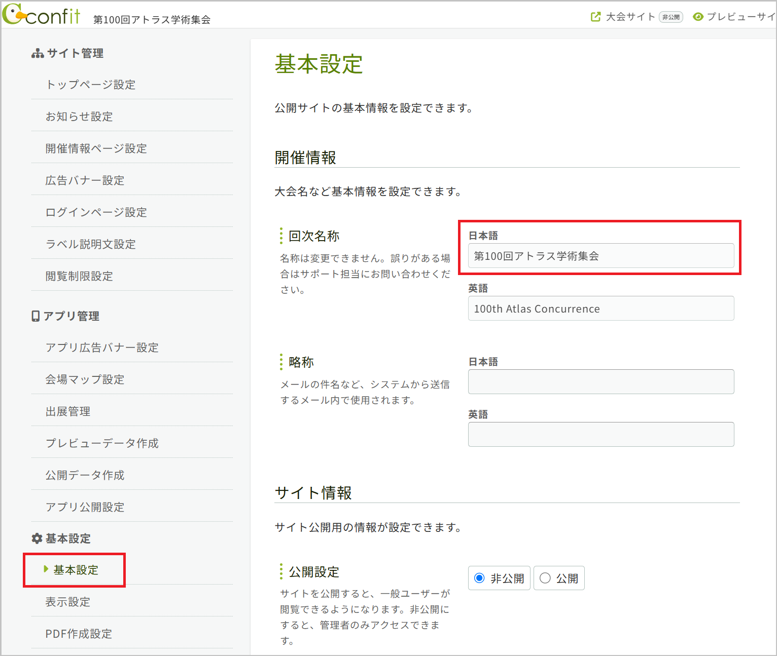Click the Confit logo icon

14,14
